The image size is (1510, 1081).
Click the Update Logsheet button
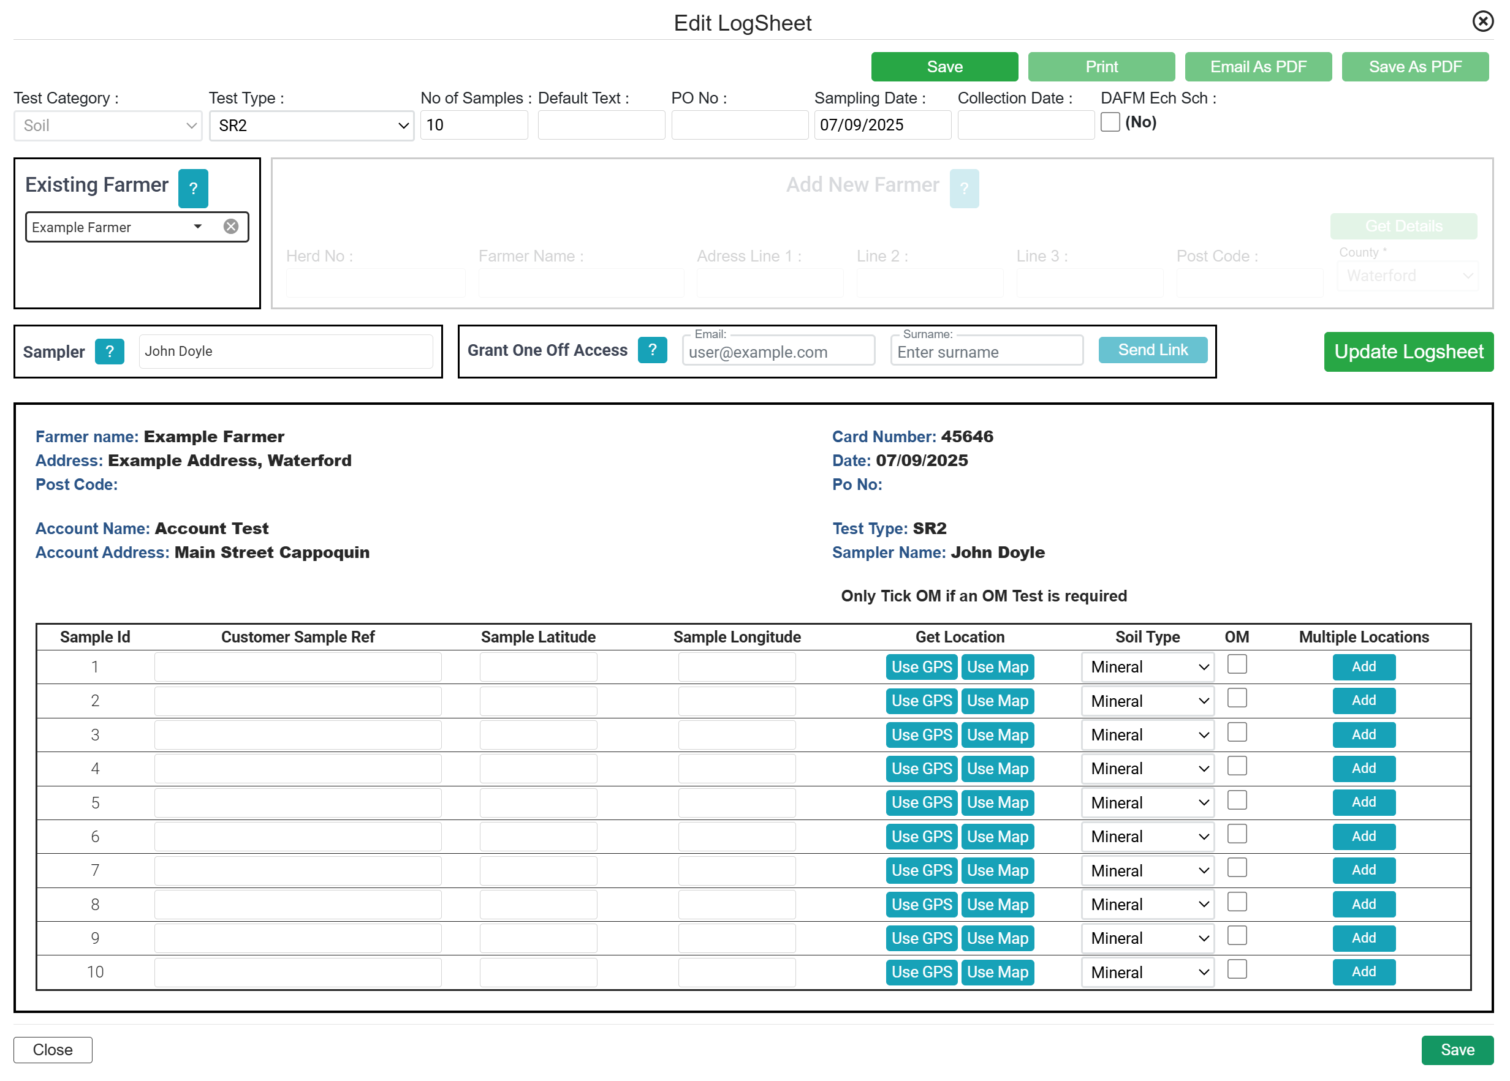(1408, 351)
